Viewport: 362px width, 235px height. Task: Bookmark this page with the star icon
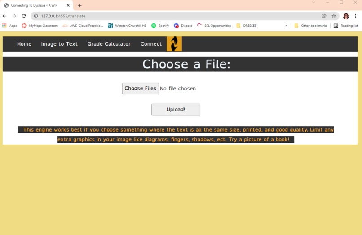tap(334, 16)
